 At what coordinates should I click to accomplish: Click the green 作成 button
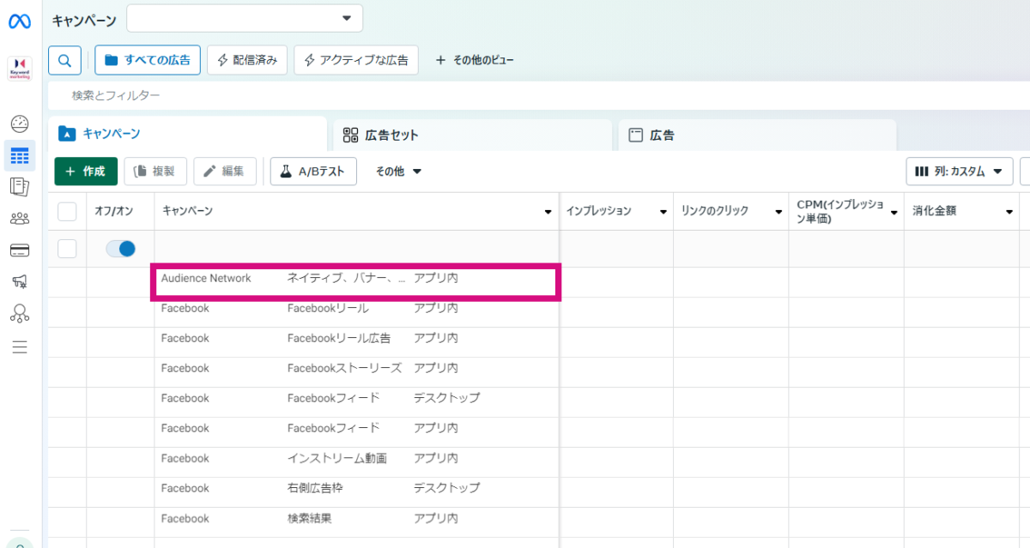click(x=86, y=172)
